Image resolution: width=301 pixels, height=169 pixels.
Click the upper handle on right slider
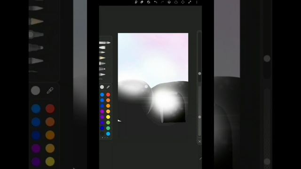[199, 74]
